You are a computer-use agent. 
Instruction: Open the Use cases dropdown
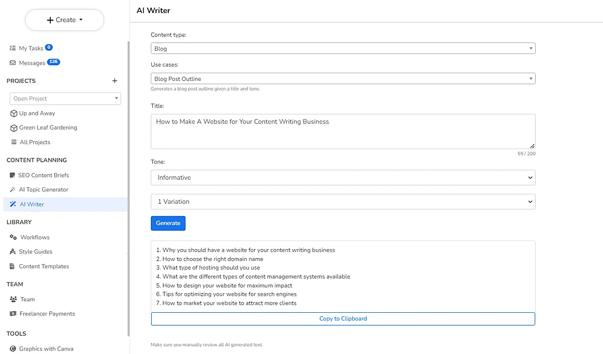click(x=343, y=79)
